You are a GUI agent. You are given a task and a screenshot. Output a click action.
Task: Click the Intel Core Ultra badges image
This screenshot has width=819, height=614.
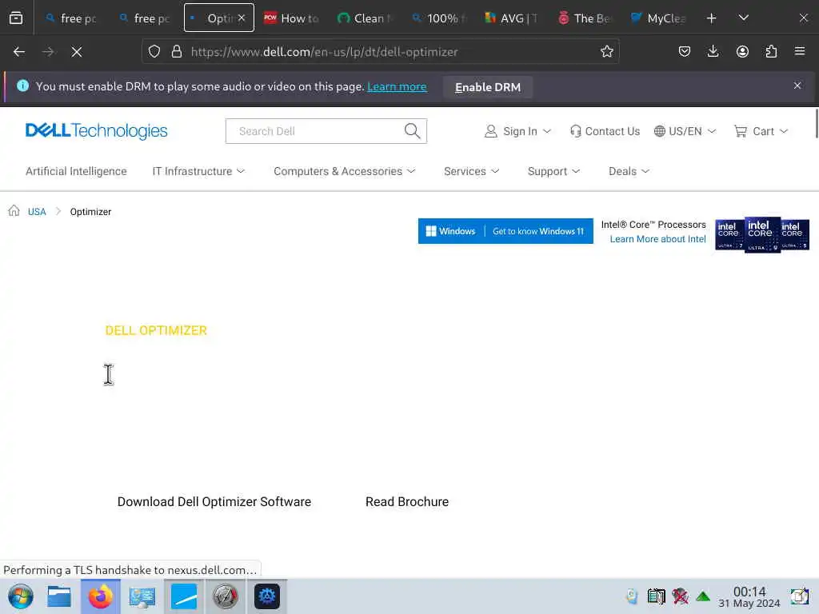tap(762, 235)
